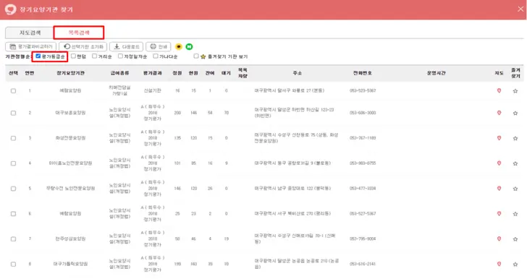Add row 2 institution to favorites star
Image resolution: width=527 pixels, height=279 pixels.
pos(515,113)
